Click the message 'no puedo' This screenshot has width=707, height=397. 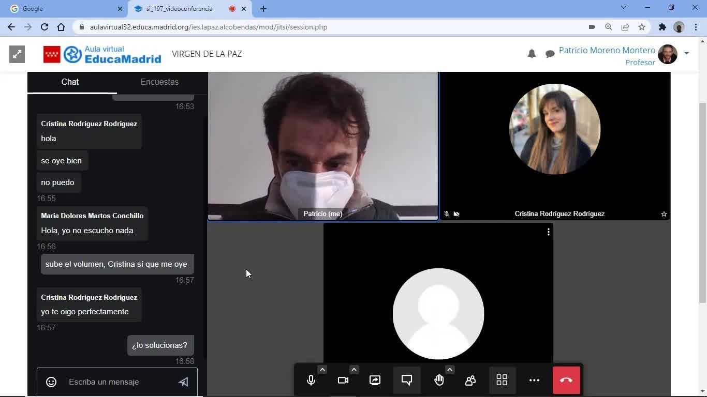point(58,182)
